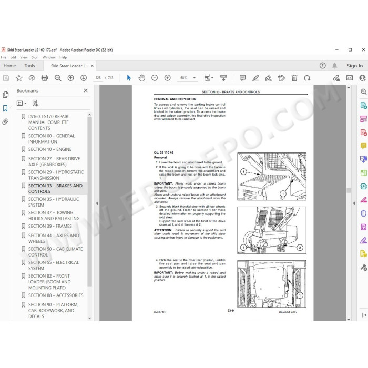Collapse the left navigation pane arrow
The image size is (368, 368).
tap(97, 203)
